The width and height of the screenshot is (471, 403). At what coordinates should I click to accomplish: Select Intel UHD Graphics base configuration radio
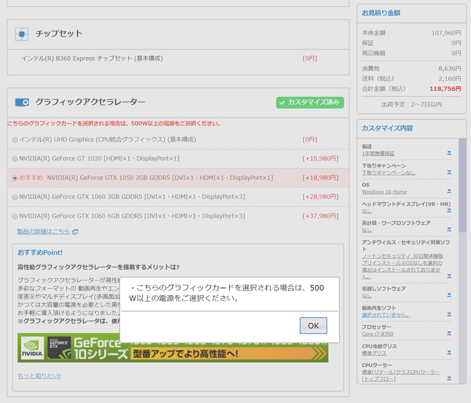point(15,140)
